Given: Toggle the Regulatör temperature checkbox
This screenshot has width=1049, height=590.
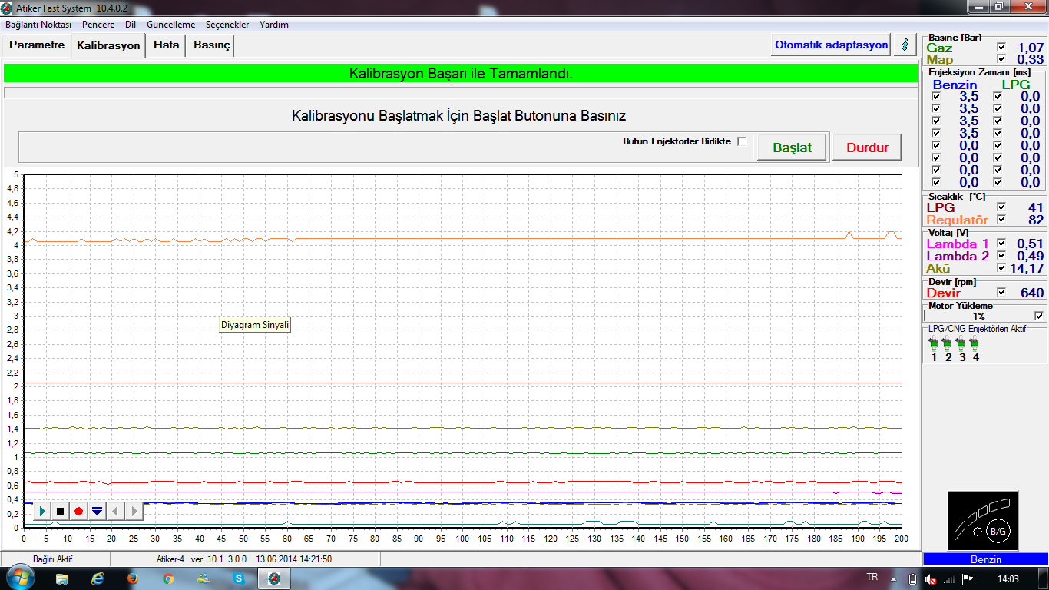Looking at the screenshot, I should pyautogui.click(x=1001, y=220).
